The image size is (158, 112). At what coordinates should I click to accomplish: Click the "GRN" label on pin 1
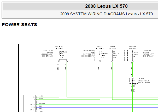click(41, 96)
